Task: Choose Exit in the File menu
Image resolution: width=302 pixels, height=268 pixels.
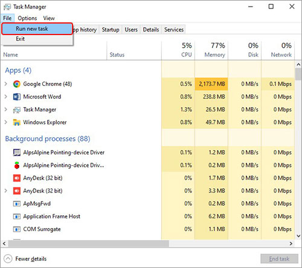Action: (37, 39)
